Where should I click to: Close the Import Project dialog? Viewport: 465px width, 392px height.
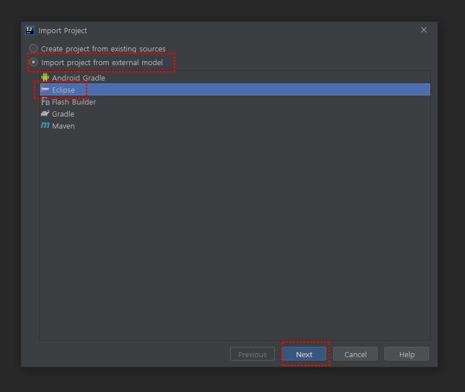424,30
